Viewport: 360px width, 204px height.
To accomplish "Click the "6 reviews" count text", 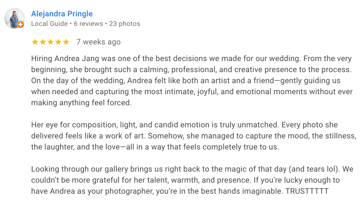I will click(x=88, y=24).
